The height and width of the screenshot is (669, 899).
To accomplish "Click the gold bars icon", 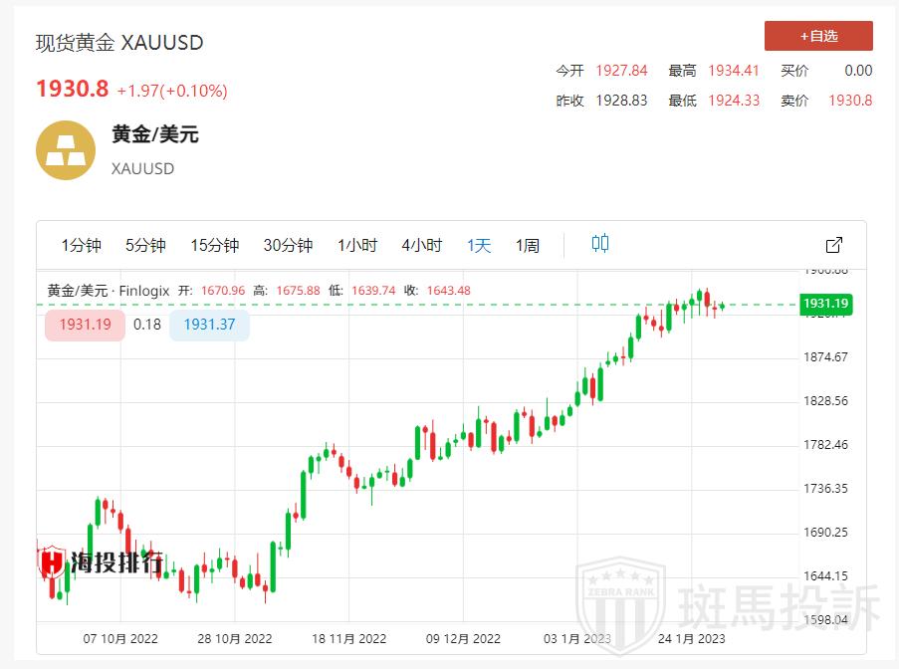I will (x=66, y=150).
